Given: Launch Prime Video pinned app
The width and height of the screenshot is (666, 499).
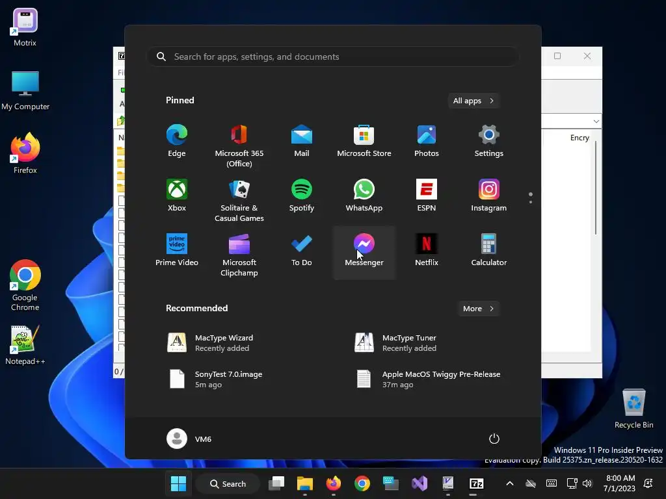Looking at the screenshot, I should (177, 251).
